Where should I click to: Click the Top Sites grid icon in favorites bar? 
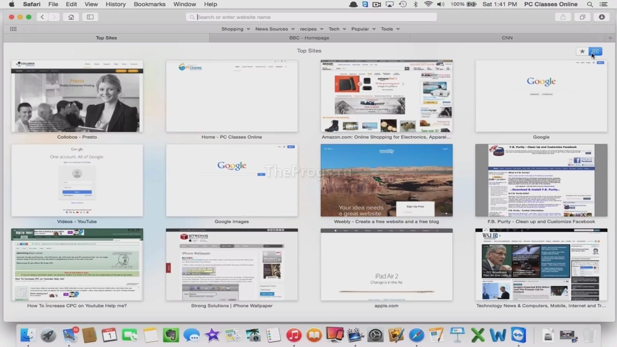[13, 29]
